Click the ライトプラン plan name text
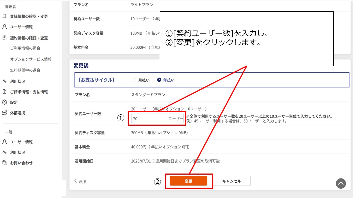 (142, 5)
